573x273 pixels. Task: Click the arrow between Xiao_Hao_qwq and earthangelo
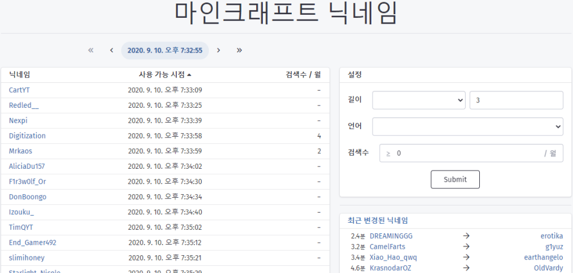[x=466, y=257]
